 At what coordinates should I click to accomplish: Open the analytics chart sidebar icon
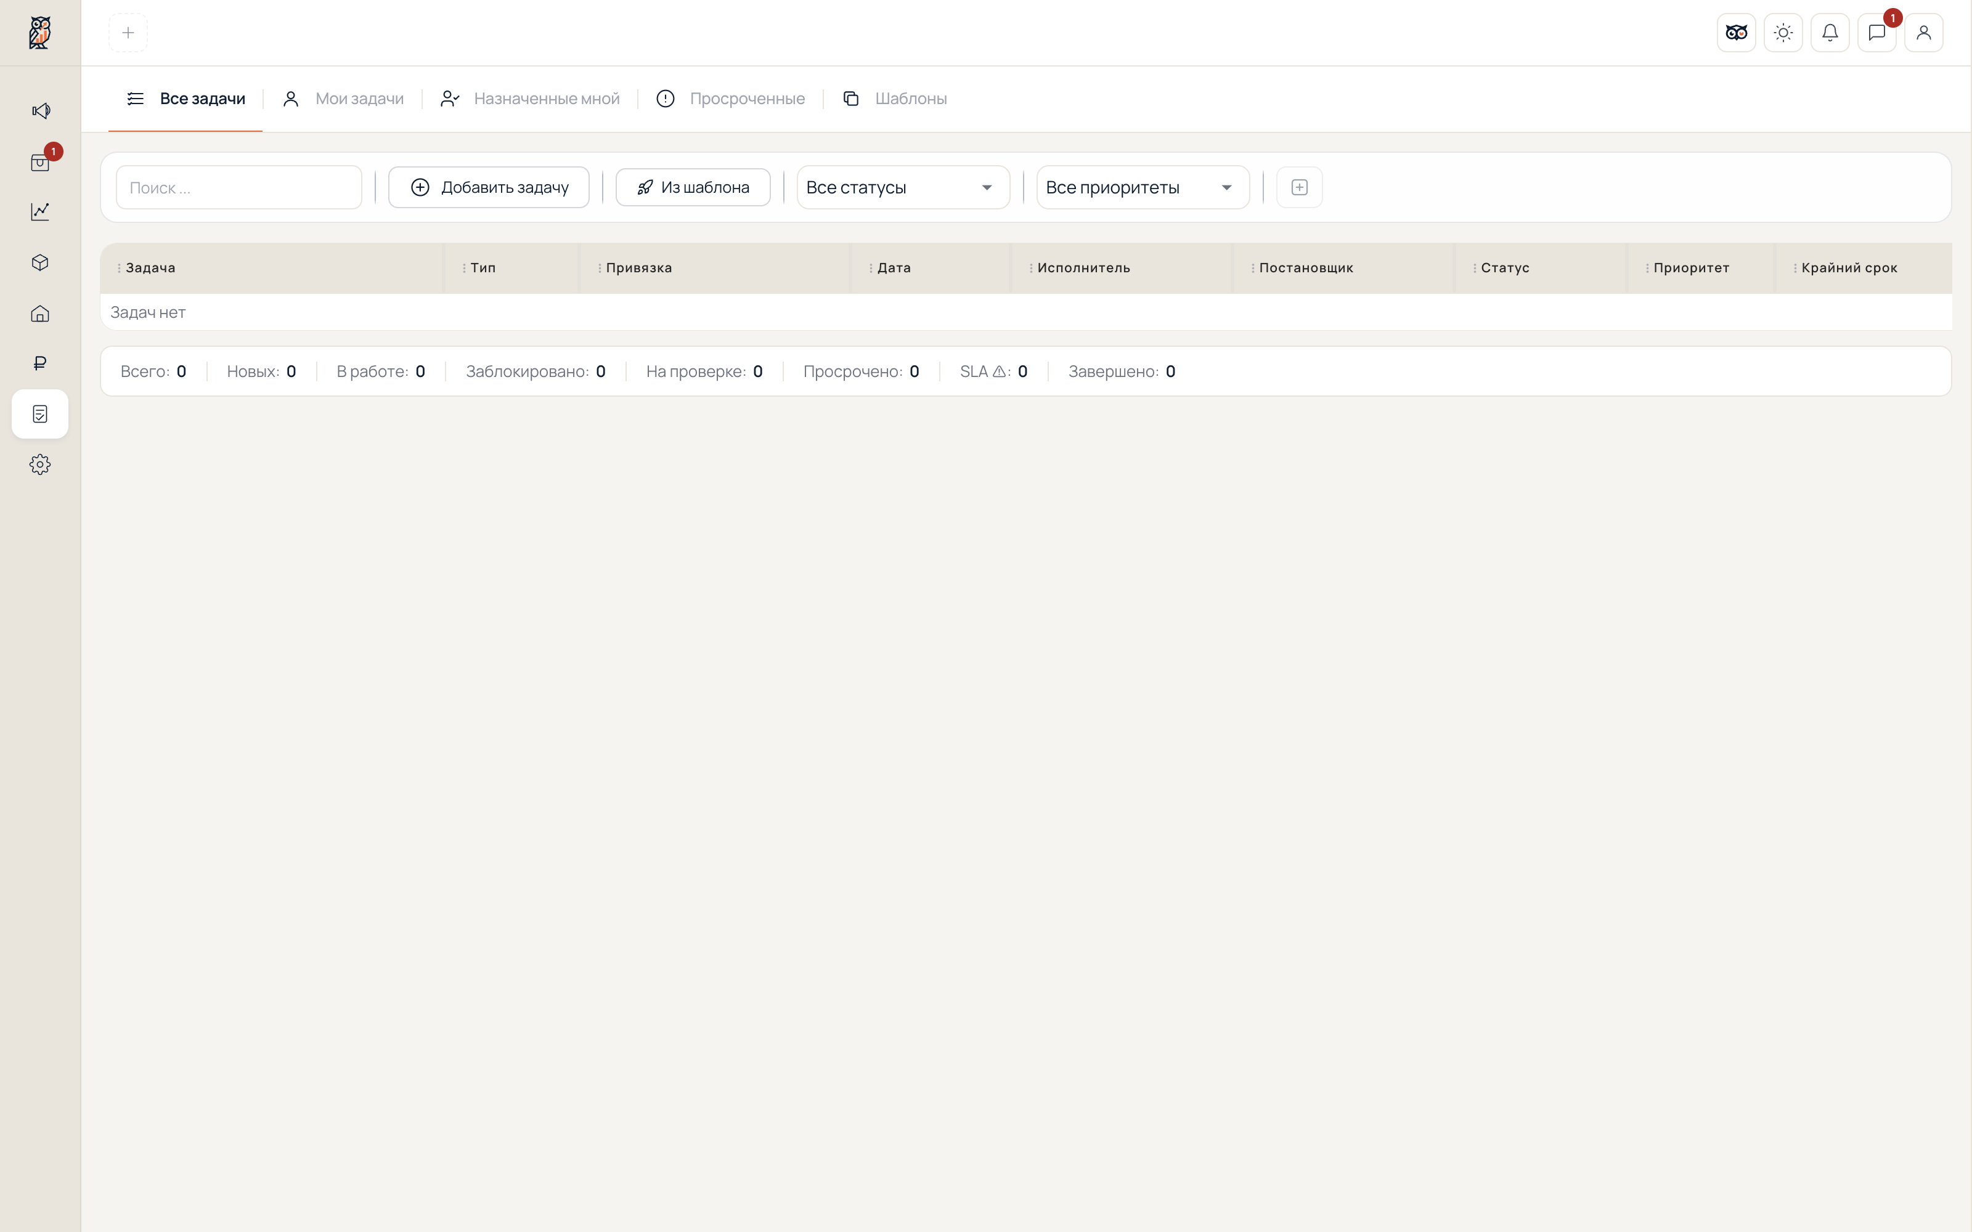(x=40, y=212)
